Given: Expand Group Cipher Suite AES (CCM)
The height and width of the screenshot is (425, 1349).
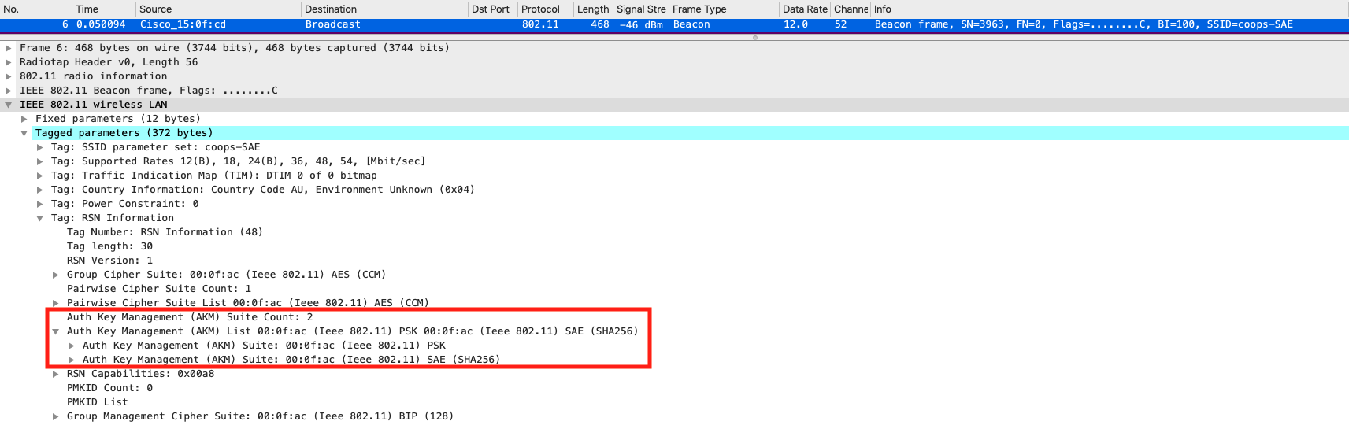Looking at the screenshot, I should pos(56,275).
